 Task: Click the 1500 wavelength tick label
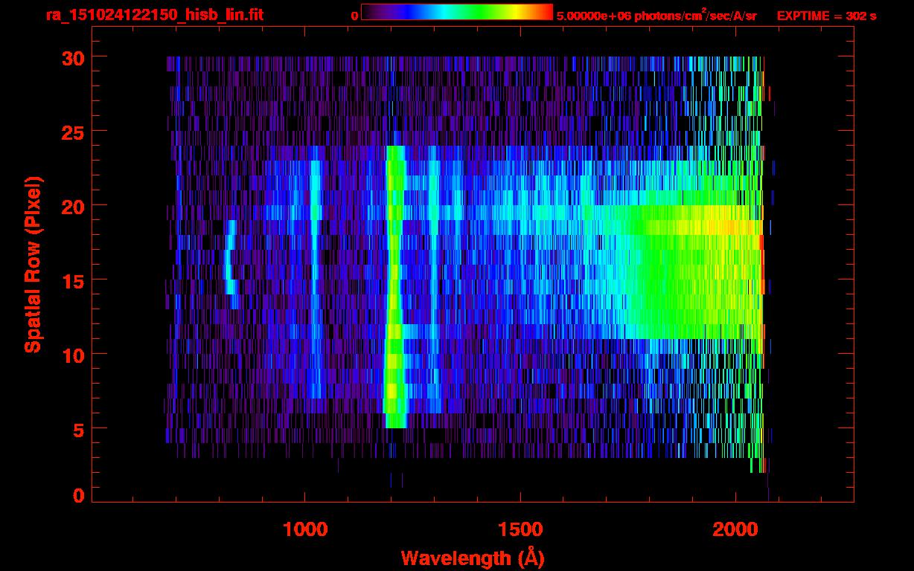point(520,529)
